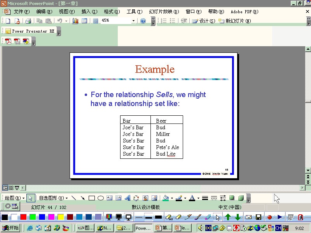Screen dimensions: 311x233
Task: Start slide show from current slide view button
Action: click(x=17, y=188)
